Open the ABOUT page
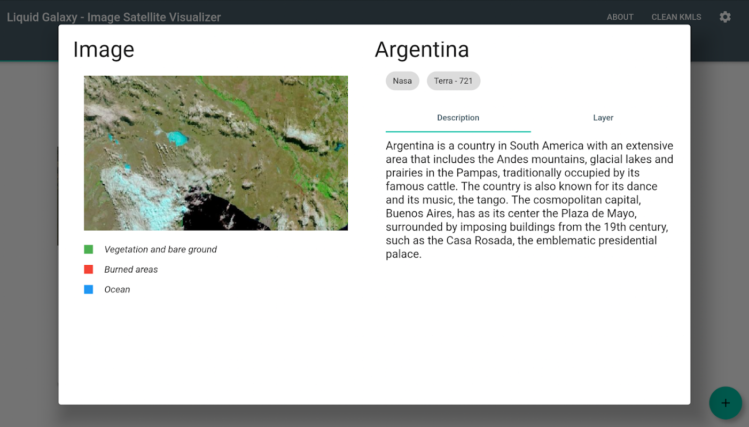Screen dimensions: 749x427 coord(620,17)
